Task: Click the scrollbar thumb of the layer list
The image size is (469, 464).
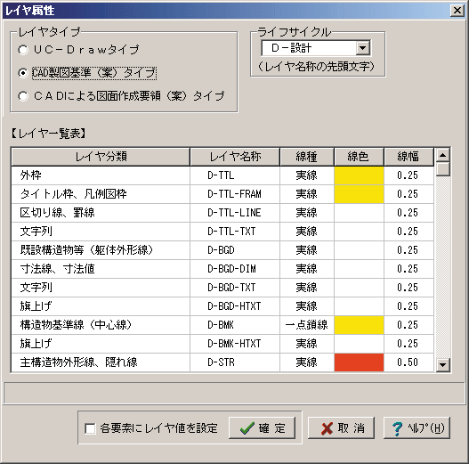Action: tap(443, 169)
